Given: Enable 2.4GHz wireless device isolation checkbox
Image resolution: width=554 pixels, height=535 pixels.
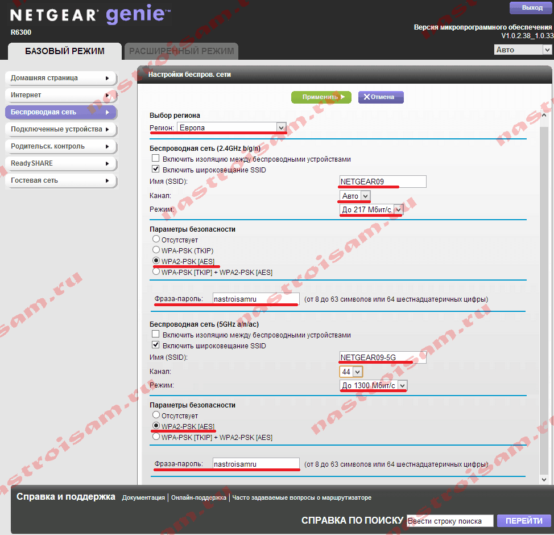Looking at the screenshot, I should (155, 158).
